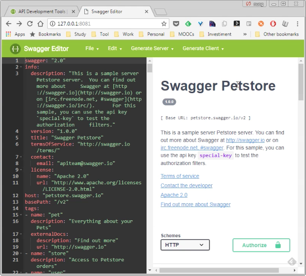The image size is (306, 276).
Task: Click the black play-square extension icon
Action: (x=236, y=24)
